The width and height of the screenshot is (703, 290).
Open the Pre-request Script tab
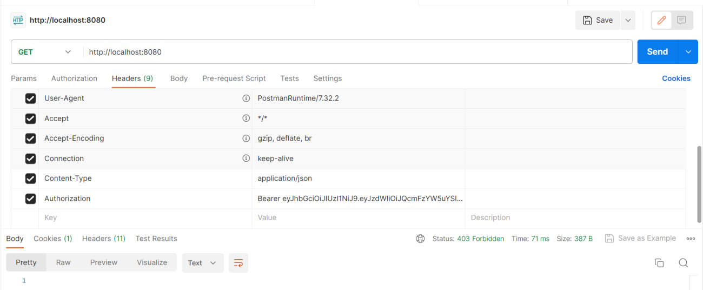pyautogui.click(x=234, y=78)
